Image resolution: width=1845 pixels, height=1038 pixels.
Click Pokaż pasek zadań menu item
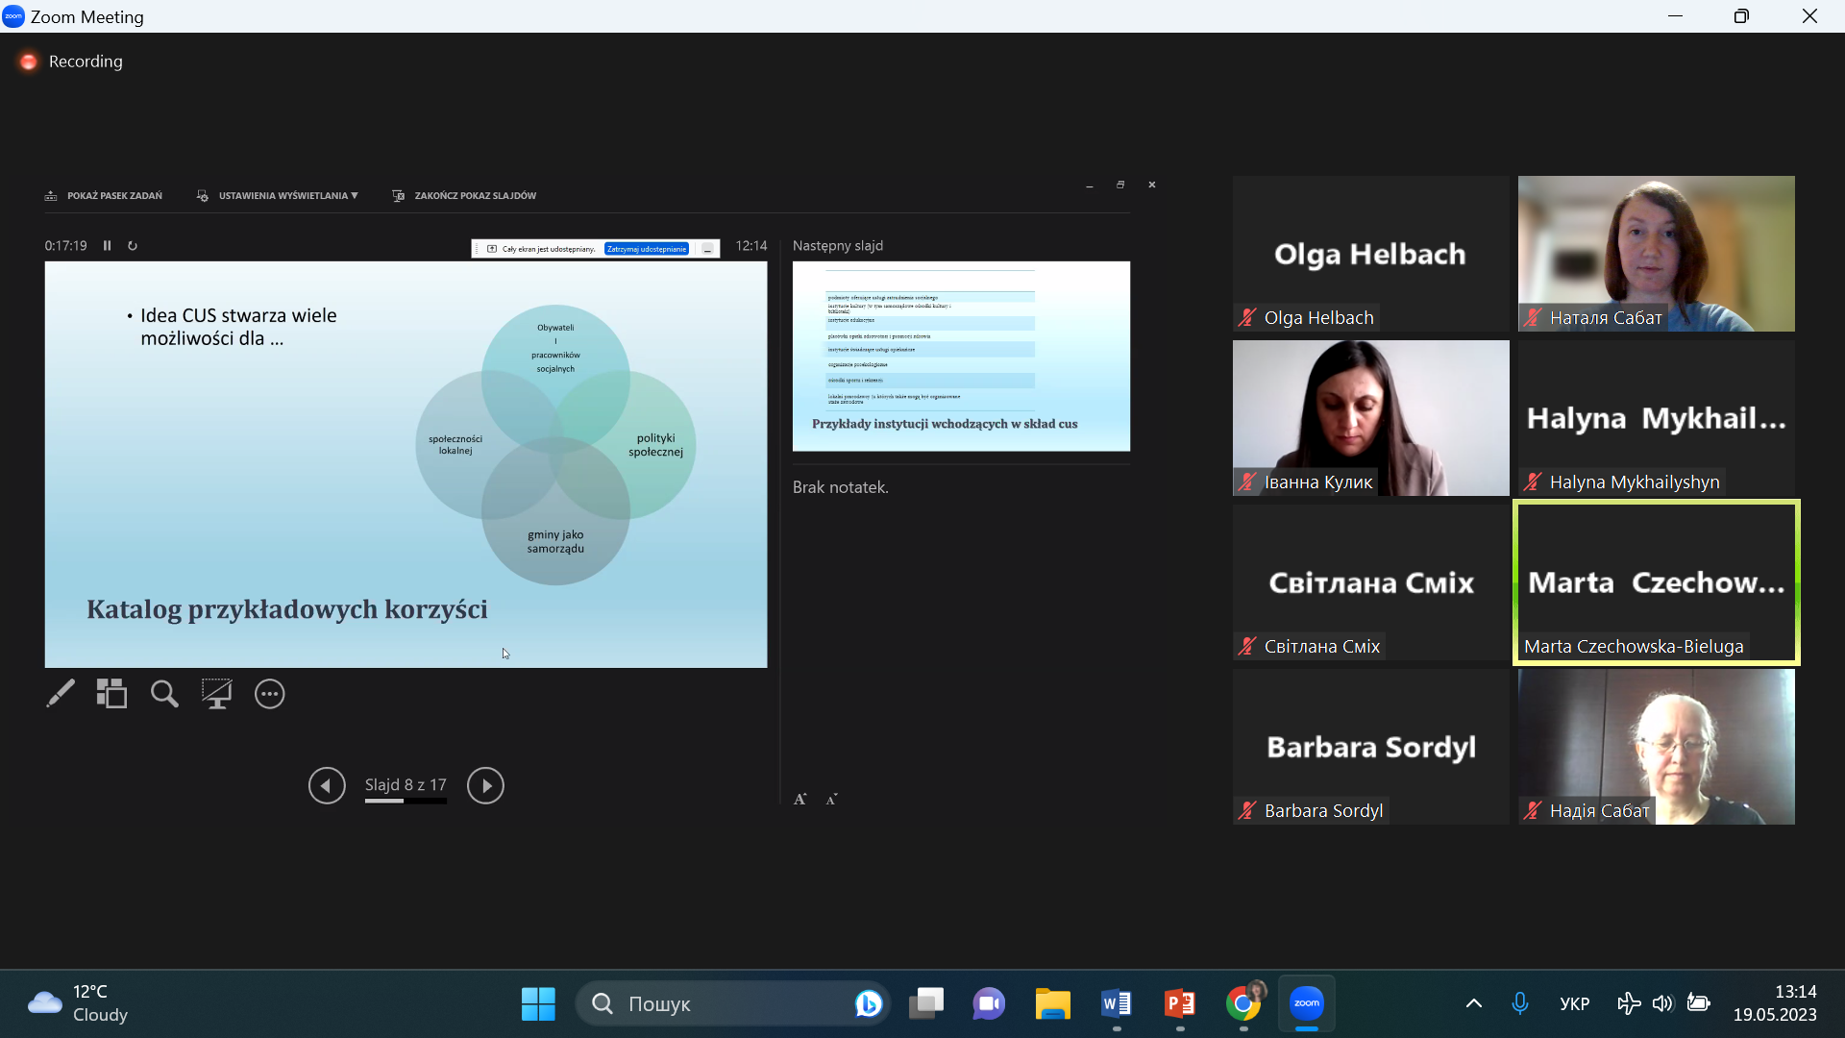(x=105, y=196)
